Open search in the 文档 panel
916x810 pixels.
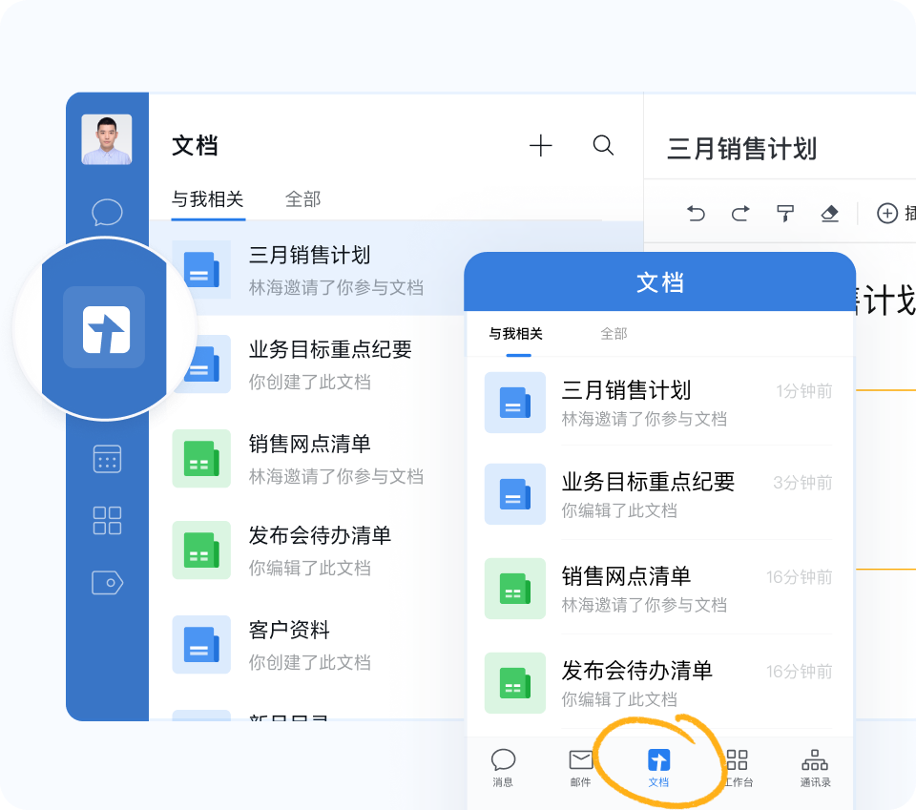click(602, 145)
